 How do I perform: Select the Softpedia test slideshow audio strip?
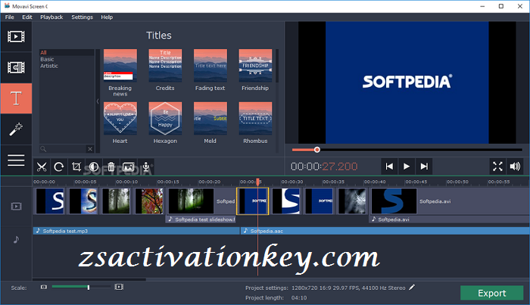[201, 219]
